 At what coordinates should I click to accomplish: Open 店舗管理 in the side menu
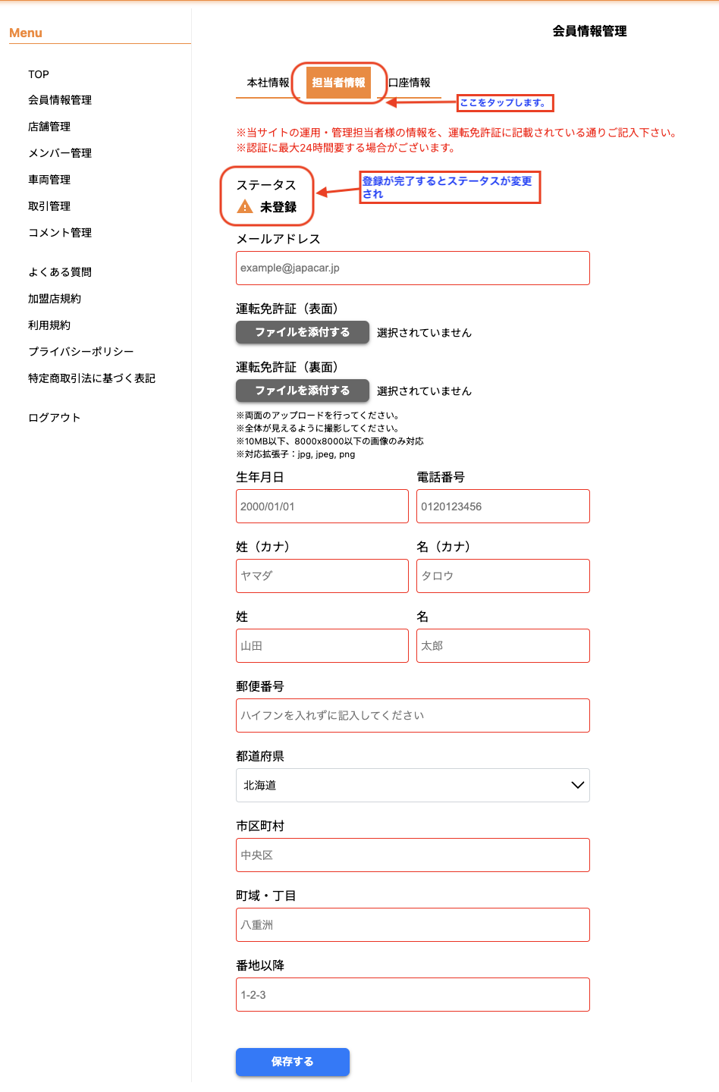49,127
